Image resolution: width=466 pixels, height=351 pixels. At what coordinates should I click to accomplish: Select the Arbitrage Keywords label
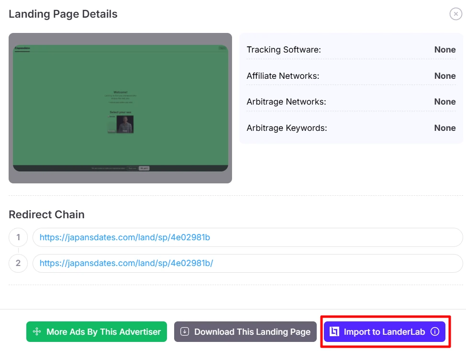pos(287,128)
